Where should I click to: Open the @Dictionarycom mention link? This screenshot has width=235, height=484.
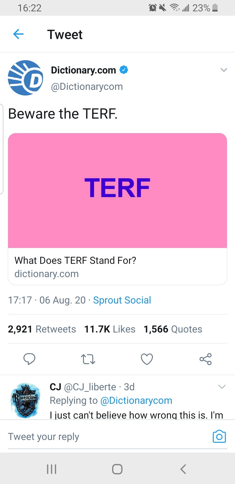[136, 400]
